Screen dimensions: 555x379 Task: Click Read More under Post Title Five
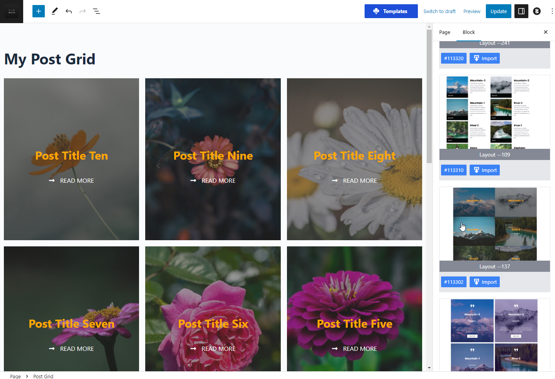pyautogui.click(x=360, y=349)
